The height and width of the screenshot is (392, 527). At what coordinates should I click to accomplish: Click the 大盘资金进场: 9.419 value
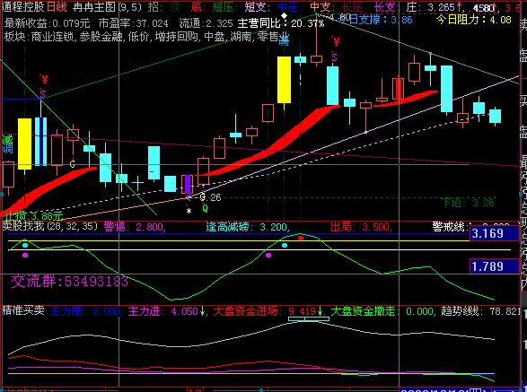click(268, 311)
